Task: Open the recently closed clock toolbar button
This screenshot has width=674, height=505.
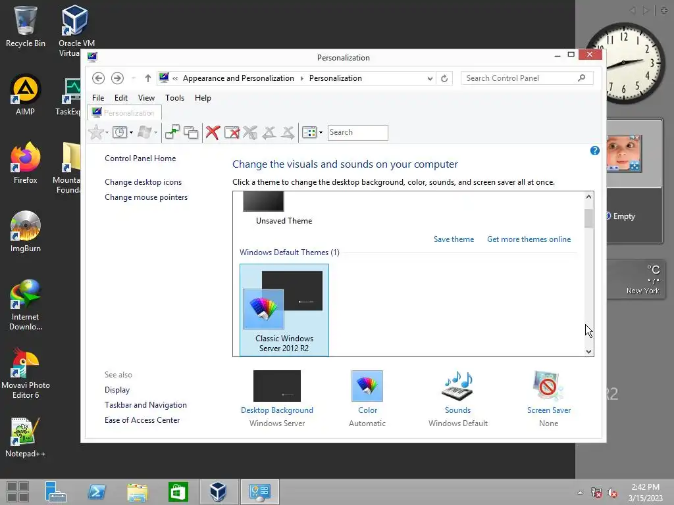Action: (x=120, y=132)
